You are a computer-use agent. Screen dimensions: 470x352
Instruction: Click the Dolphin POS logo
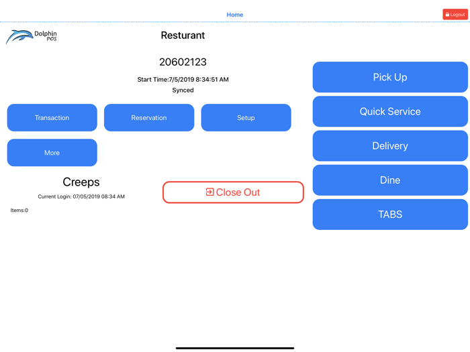point(31,37)
